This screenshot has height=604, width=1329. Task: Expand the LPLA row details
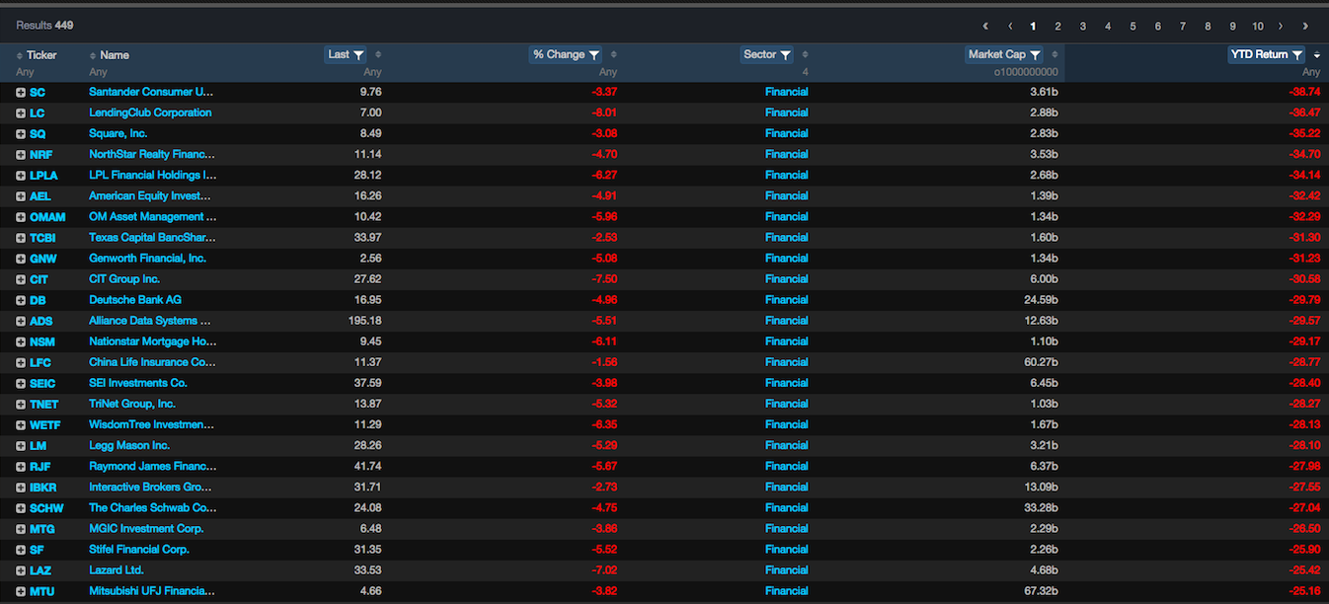click(21, 176)
